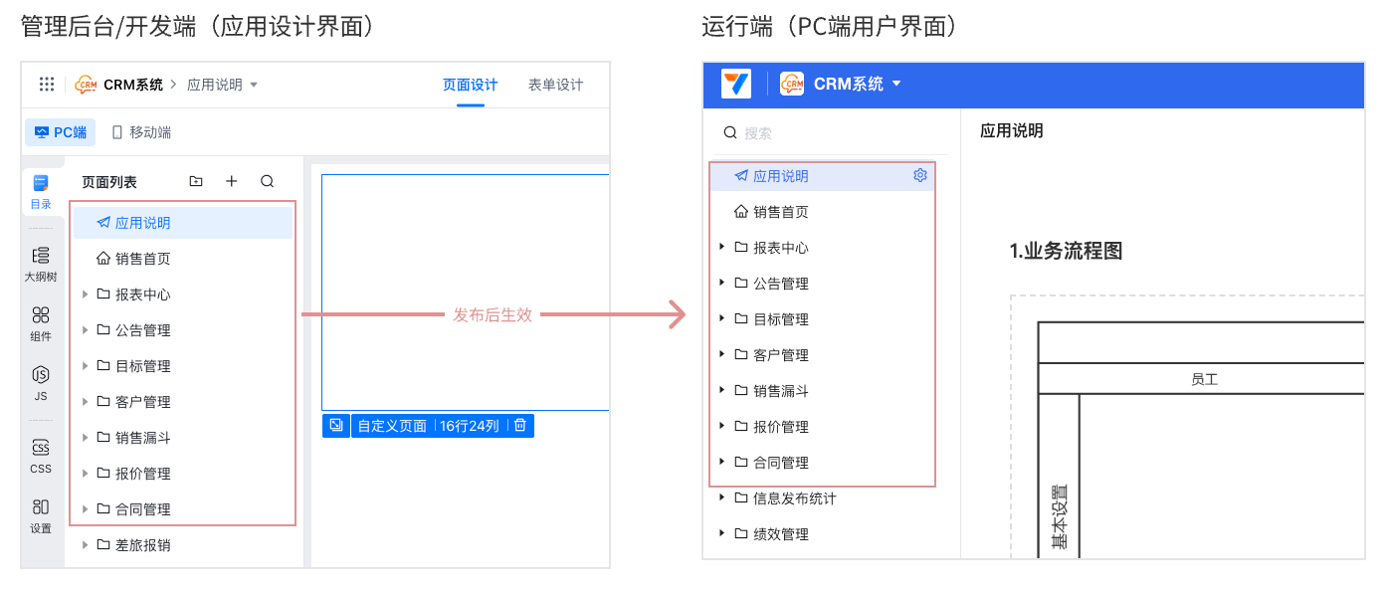Switch to PC端 design mode
The width and height of the screenshot is (1386, 591).
(60, 132)
